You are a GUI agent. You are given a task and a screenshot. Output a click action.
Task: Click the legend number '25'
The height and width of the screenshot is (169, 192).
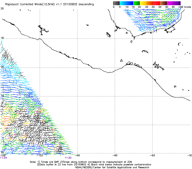pos(146,7)
